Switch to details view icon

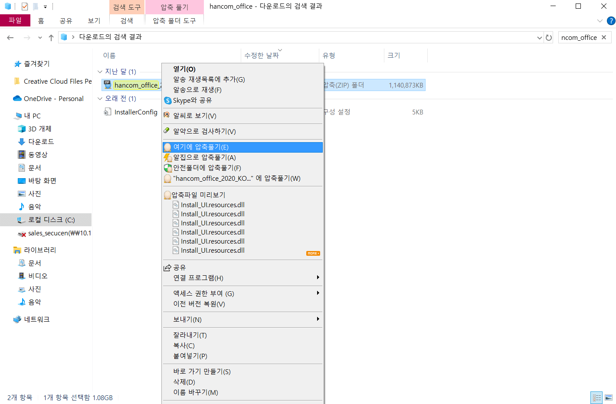click(597, 397)
